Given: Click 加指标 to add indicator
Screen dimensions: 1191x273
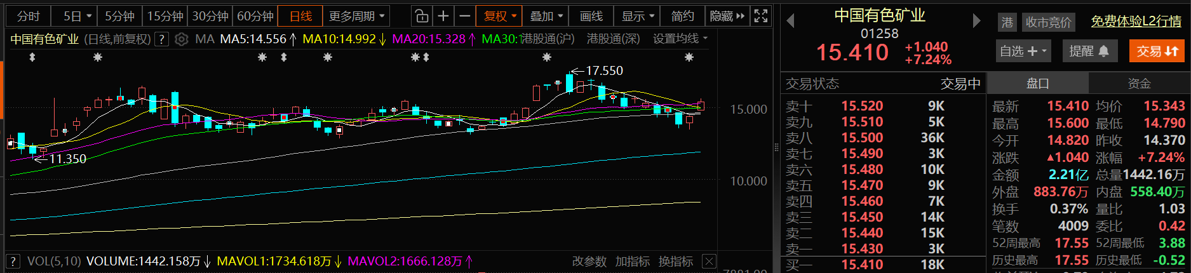Looking at the screenshot, I should click(633, 262).
